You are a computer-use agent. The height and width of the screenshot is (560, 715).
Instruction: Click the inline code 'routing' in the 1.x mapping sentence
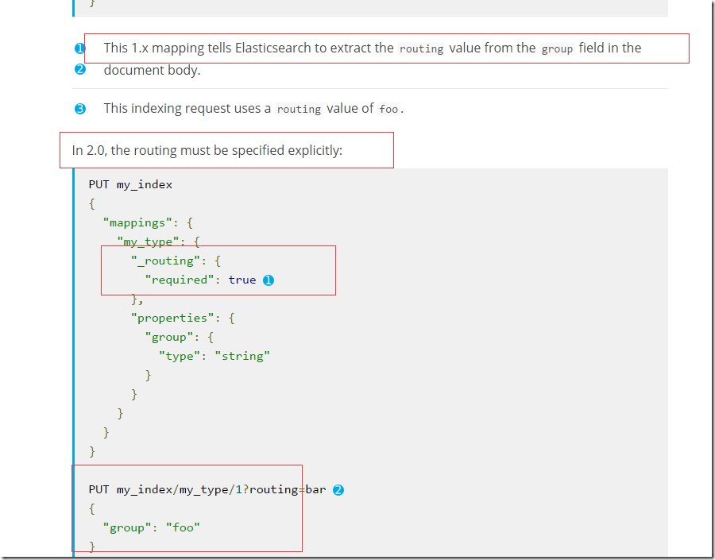421,48
